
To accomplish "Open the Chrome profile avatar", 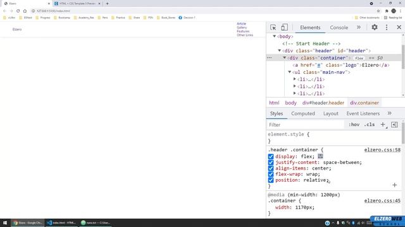I will tap(394, 11).
